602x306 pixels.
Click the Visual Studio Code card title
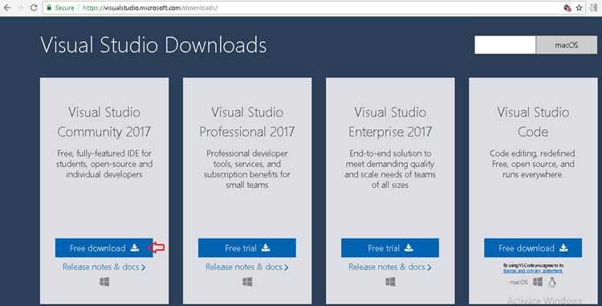tap(533, 122)
